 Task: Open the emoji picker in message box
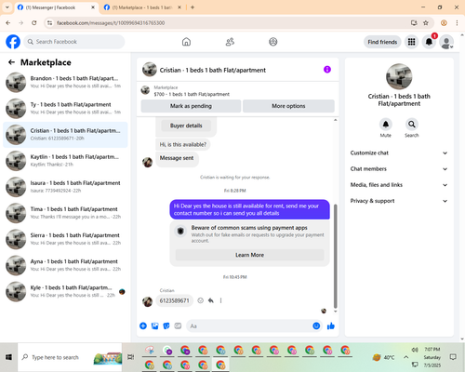(316, 325)
